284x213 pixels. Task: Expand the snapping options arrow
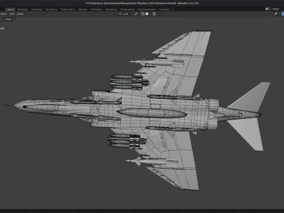tap(150, 14)
